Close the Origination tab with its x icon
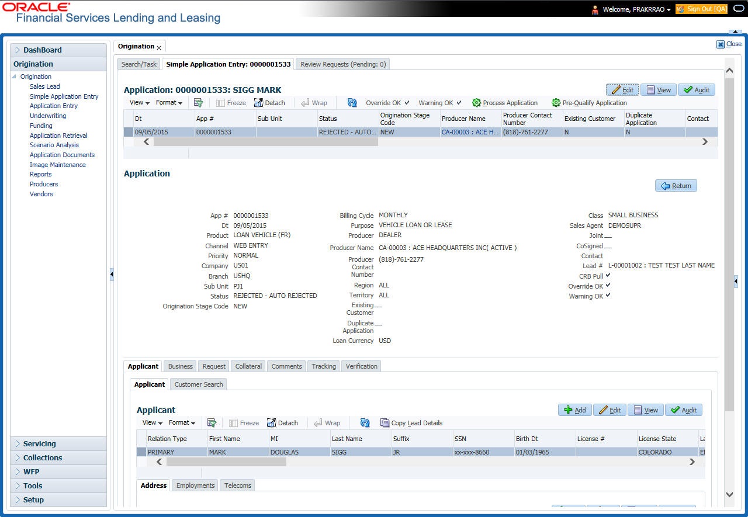 coord(159,47)
